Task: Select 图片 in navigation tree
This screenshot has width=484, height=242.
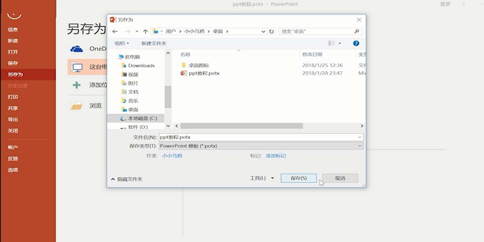Action: pyautogui.click(x=130, y=83)
